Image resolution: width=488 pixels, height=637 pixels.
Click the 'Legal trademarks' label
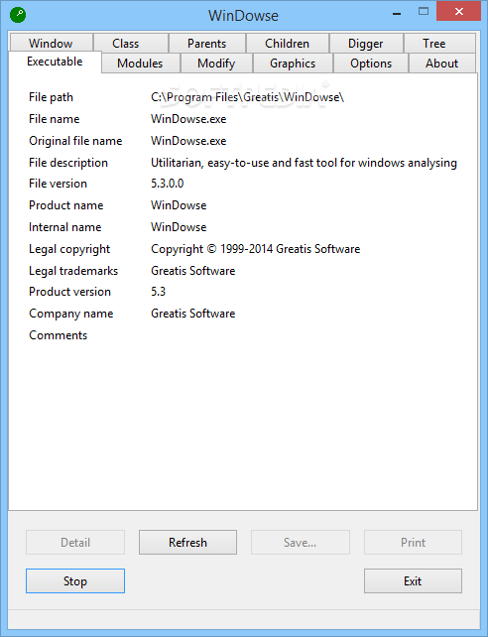(x=73, y=271)
